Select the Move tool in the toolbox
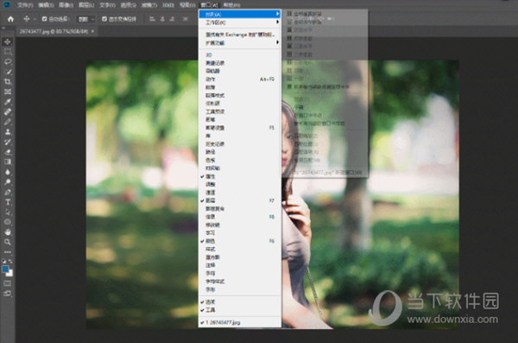 [8, 41]
